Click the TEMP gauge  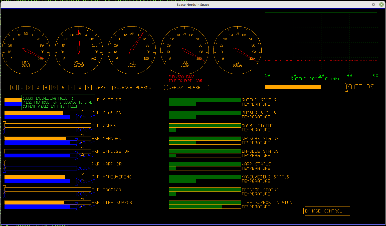[x=132, y=50]
